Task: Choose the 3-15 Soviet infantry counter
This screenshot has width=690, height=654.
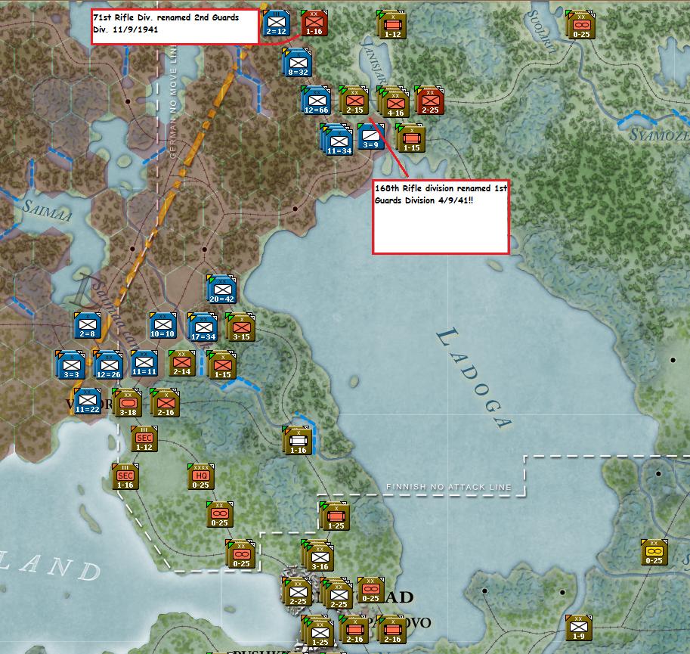Action: [240, 327]
